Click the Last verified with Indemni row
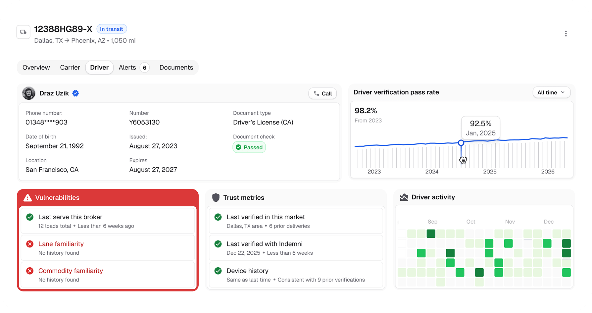This screenshot has height=313, width=592. (296, 248)
